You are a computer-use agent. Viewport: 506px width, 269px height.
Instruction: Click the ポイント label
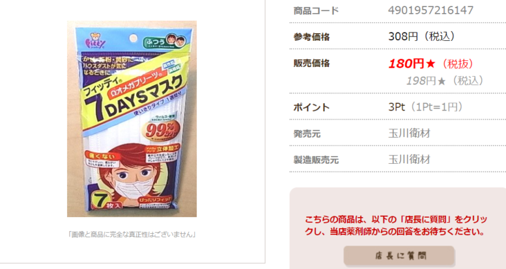[x=311, y=107]
